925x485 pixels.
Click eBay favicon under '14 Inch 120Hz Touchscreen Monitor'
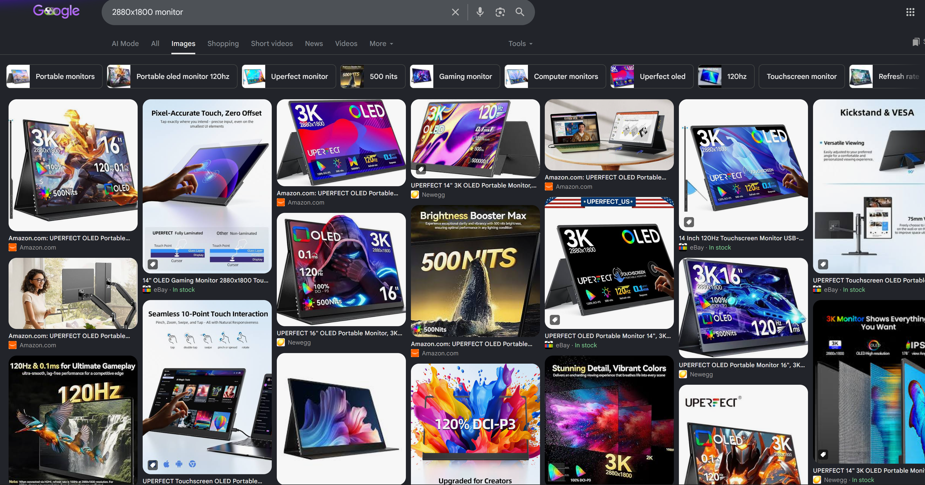(x=683, y=248)
